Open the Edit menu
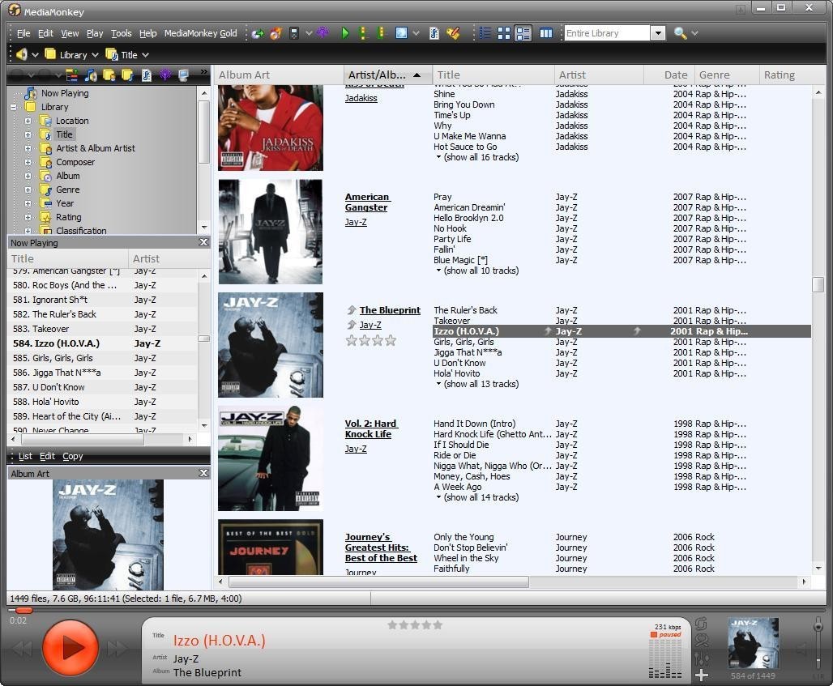 tap(45, 33)
